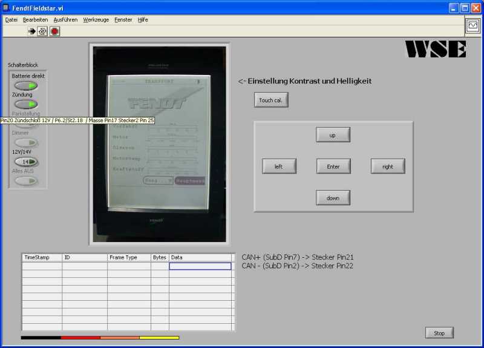Click the Fendt terminal display image
This screenshot has height=348, width=484.
coord(160,144)
